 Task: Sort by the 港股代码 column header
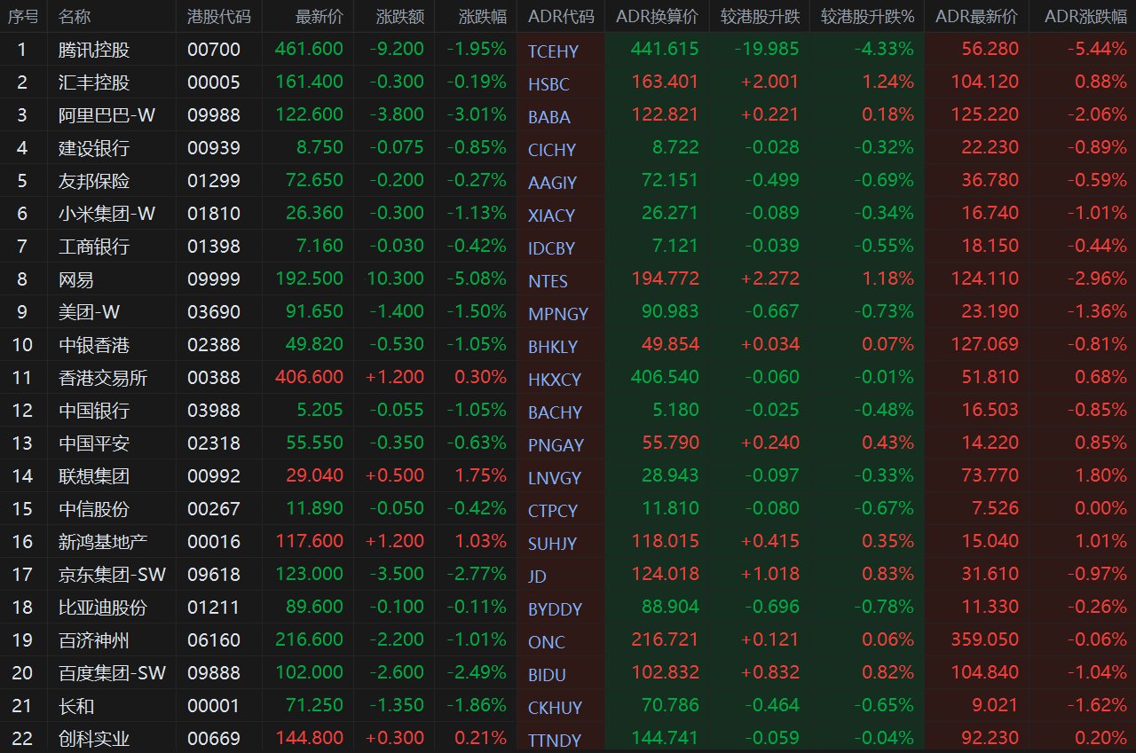click(x=219, y=16)
